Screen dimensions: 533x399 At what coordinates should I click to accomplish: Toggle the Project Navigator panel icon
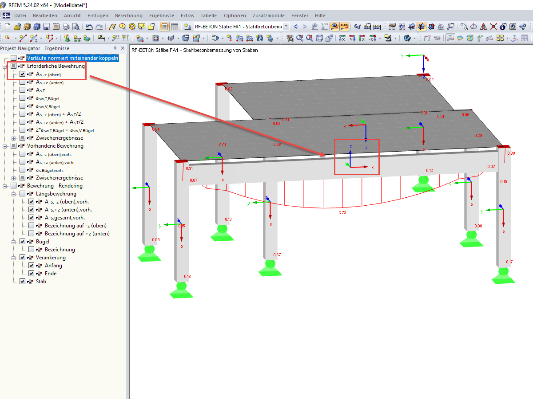pos(164,27)
